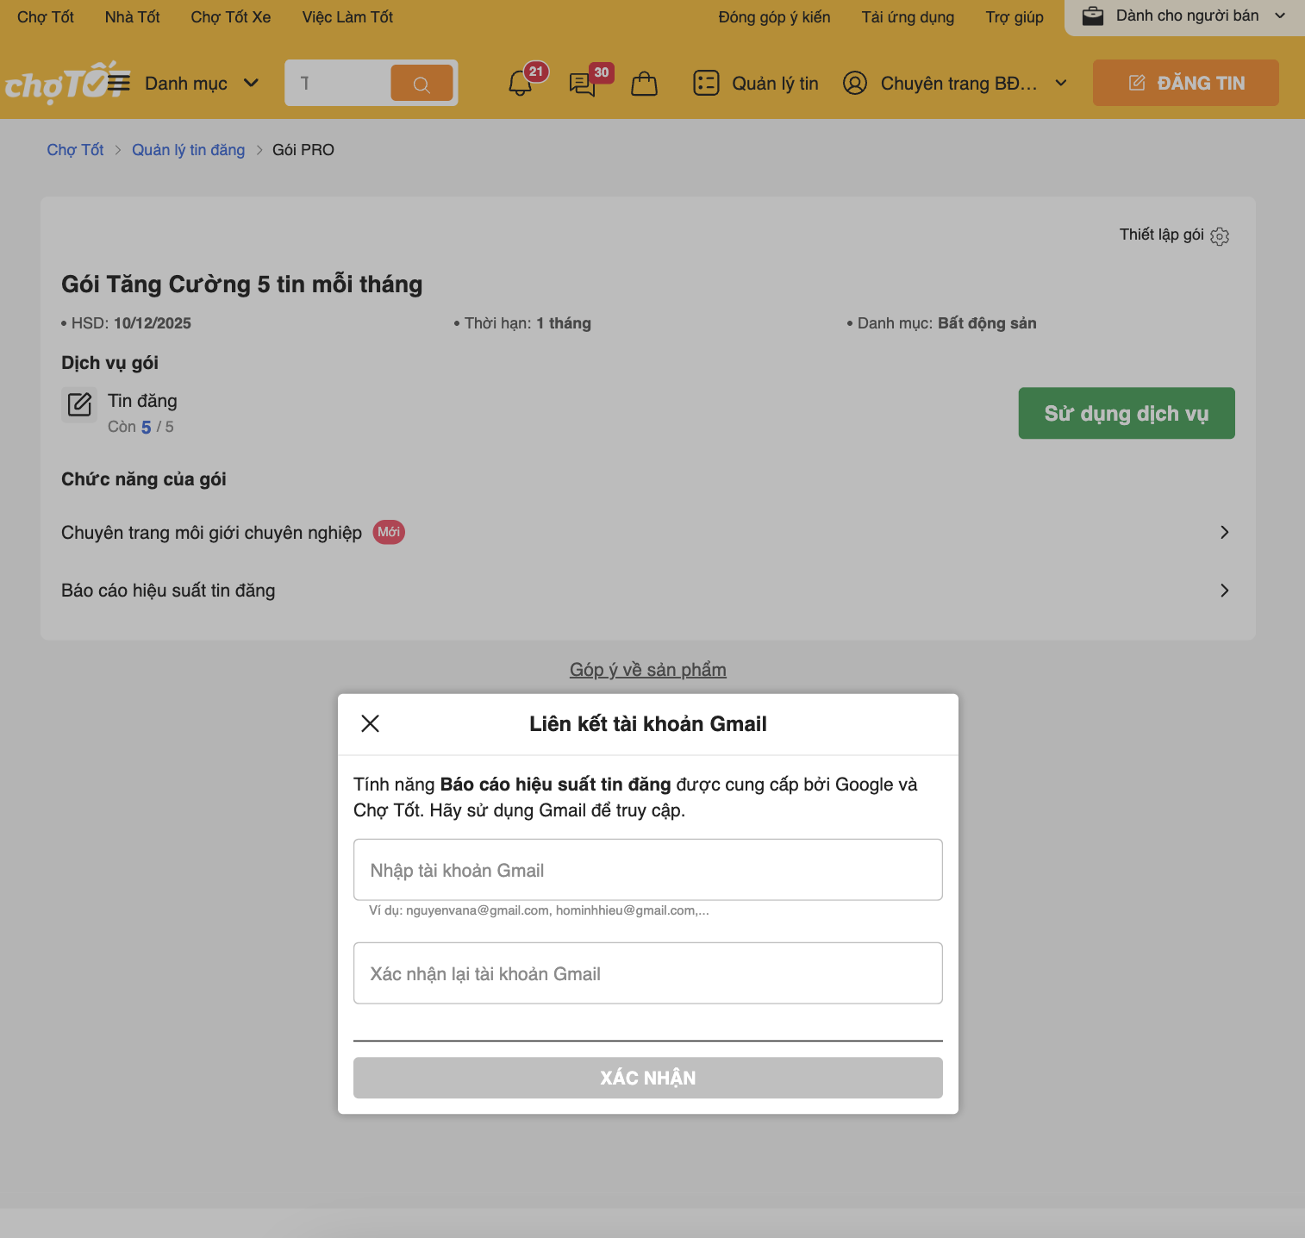Click the Chợ Tốt logo

53,84
